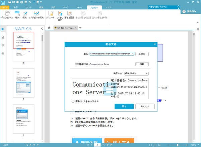
Task: Click the 新規 ID button
Action: tap(142, 54)
